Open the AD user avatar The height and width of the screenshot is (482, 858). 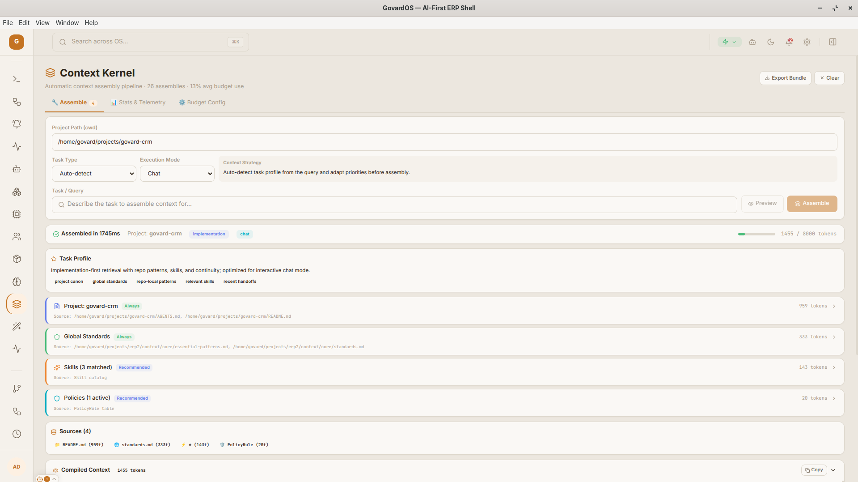click(17, 467)
